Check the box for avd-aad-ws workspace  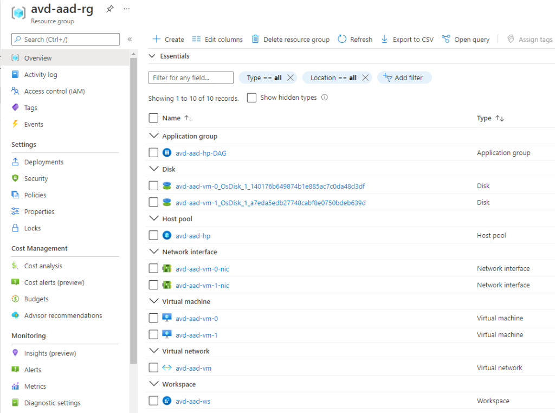153,401
